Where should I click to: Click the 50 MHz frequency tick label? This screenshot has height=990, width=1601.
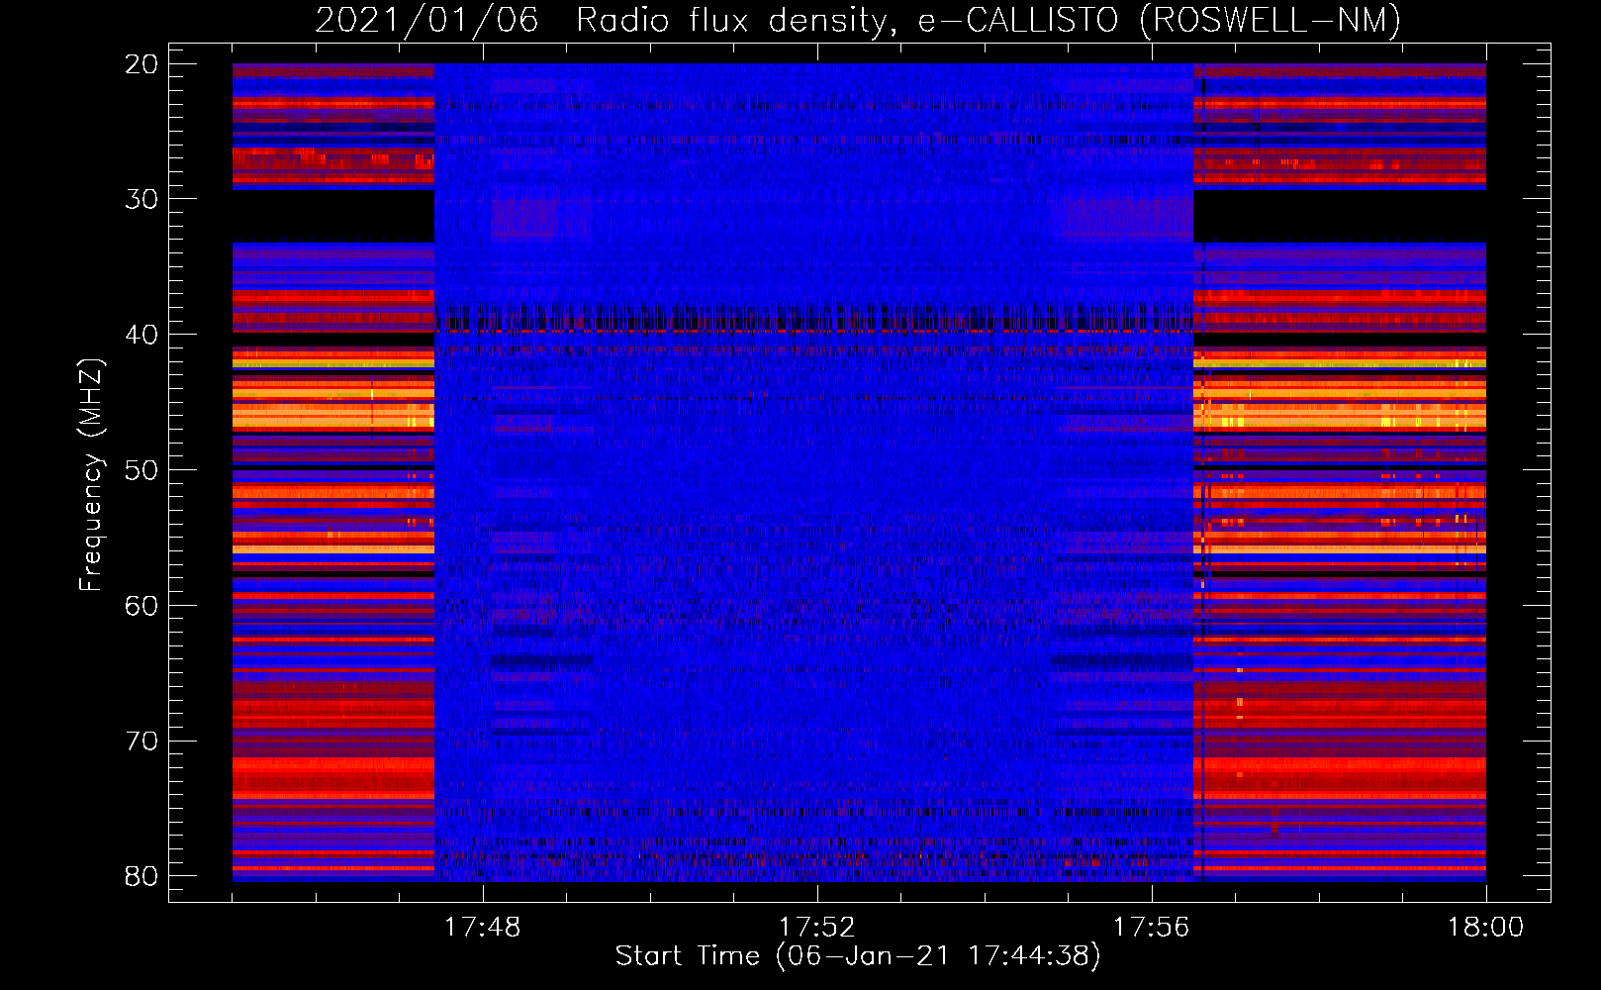click(141, 470)
